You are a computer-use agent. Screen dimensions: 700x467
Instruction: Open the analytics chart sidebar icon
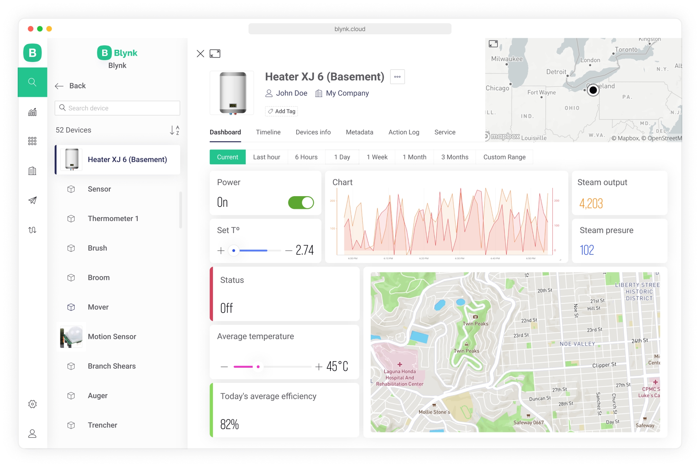click(x=32, y=112)
